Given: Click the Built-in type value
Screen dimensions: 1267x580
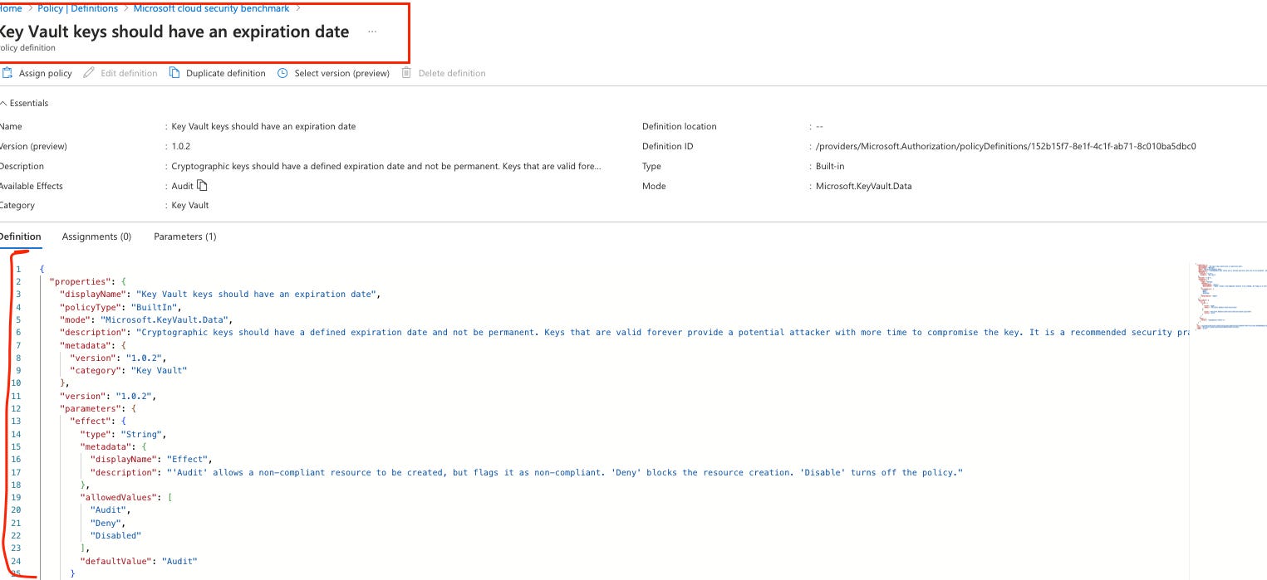Looking at the screenshot, I should click(831, 166).
